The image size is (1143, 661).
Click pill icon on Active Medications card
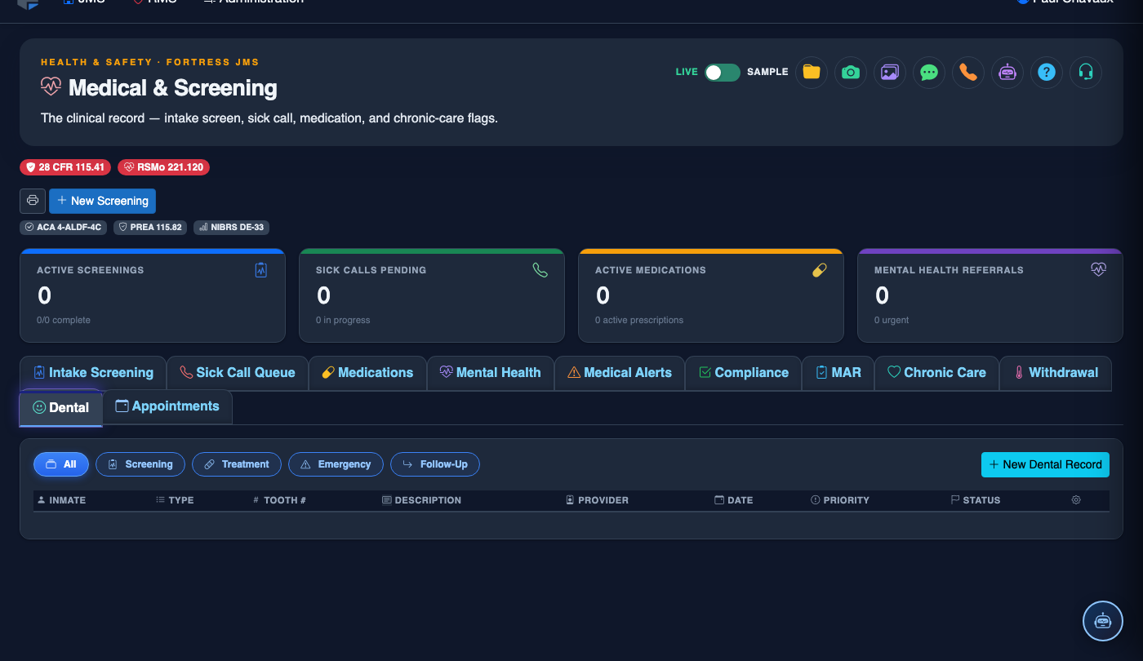(x=820, y=270)
